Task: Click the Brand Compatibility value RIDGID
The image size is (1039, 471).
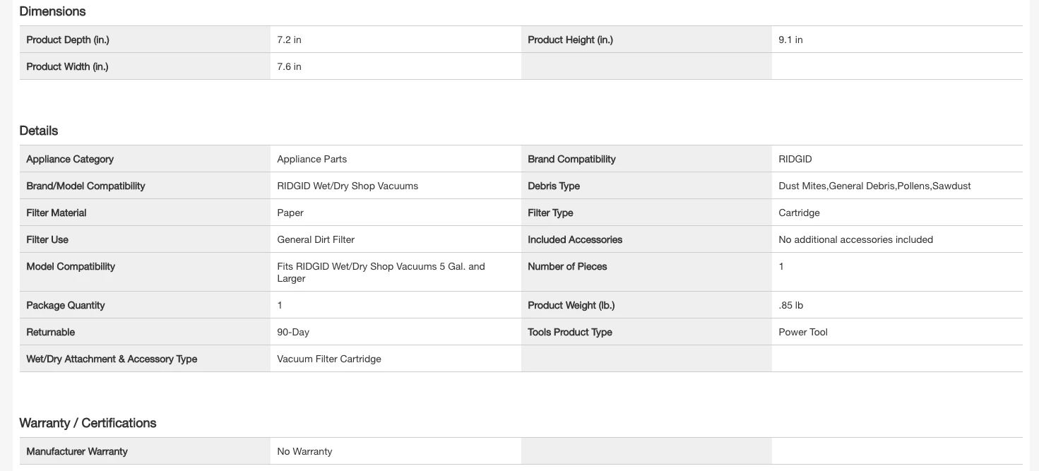Action: [795, 160]
